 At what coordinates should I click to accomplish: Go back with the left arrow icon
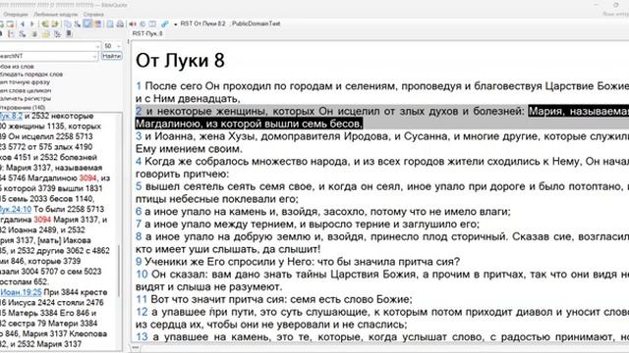(x=23, y=24)
